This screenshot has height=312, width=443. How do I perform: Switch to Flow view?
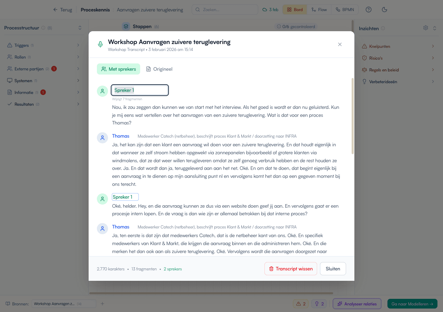(319, 10)
